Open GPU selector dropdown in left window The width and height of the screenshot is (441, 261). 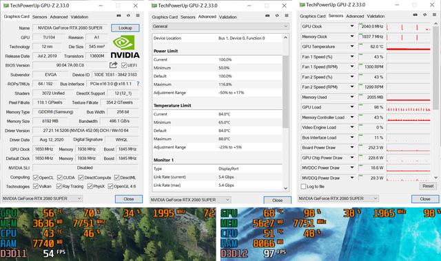pyautogui.click(x=42, y=198)
